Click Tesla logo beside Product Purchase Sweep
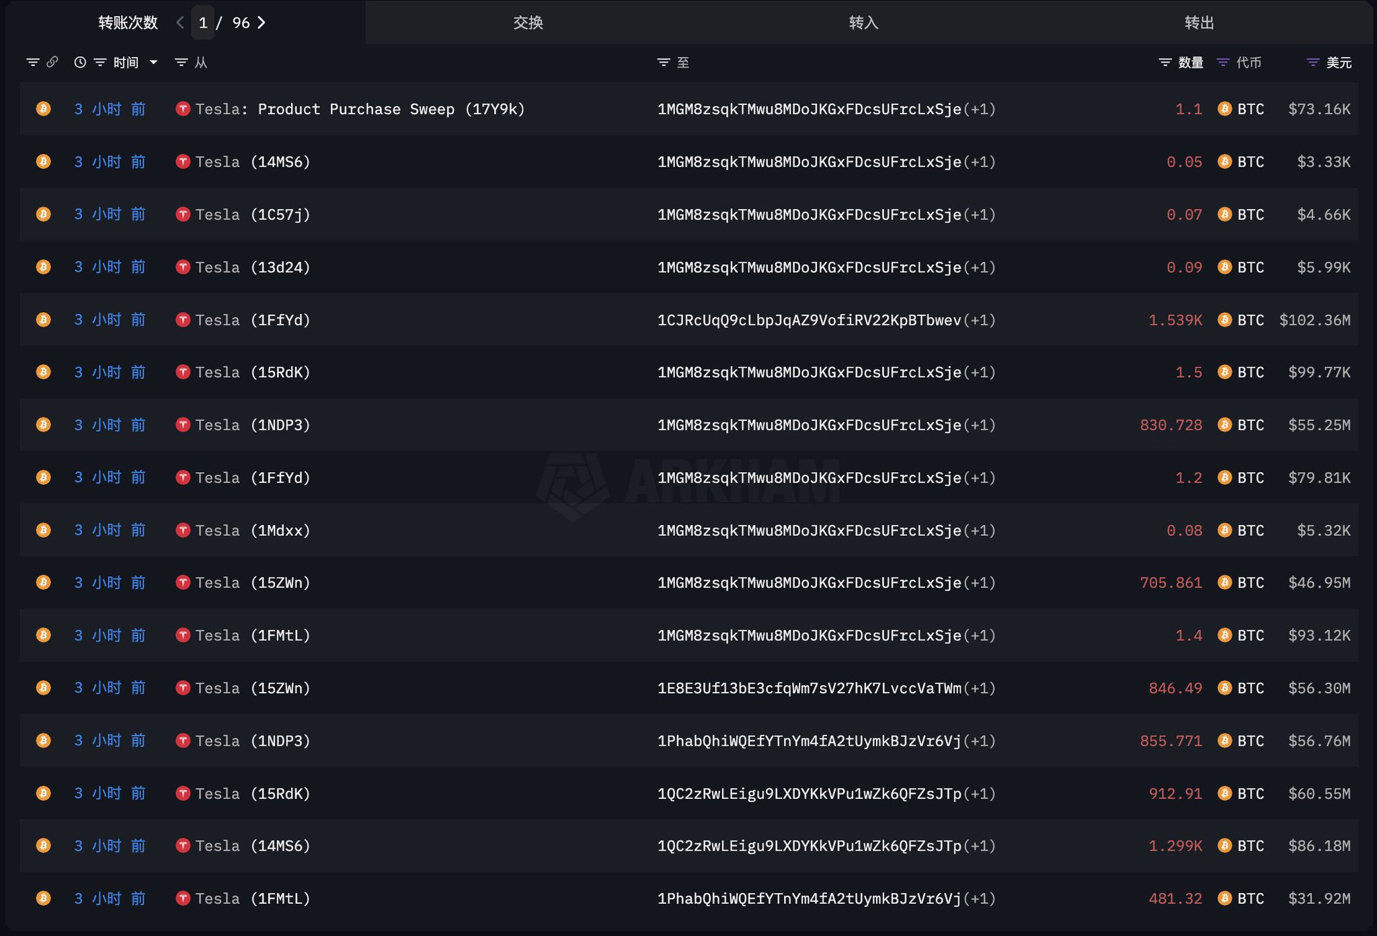This screenshot has width=1377, height=936. pyautogui.click(x=183, y=109)
